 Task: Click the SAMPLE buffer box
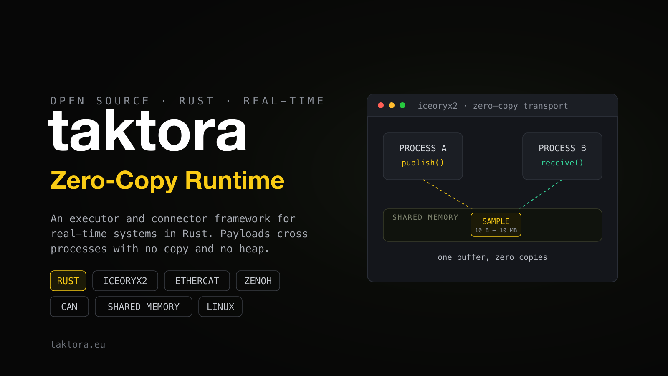[x=496, y=225]
